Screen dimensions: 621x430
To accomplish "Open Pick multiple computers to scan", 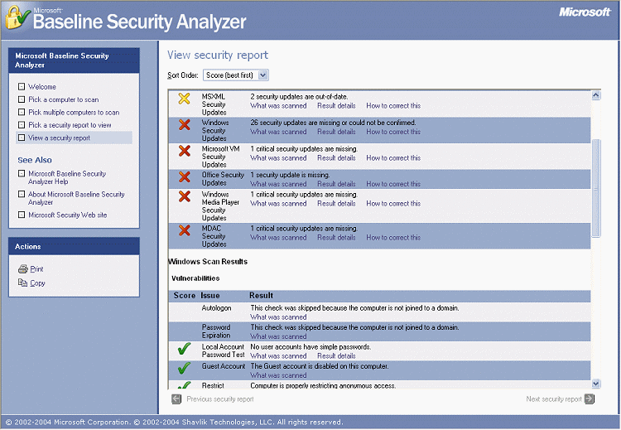I will pyautogui.click(x=74, y=113).
